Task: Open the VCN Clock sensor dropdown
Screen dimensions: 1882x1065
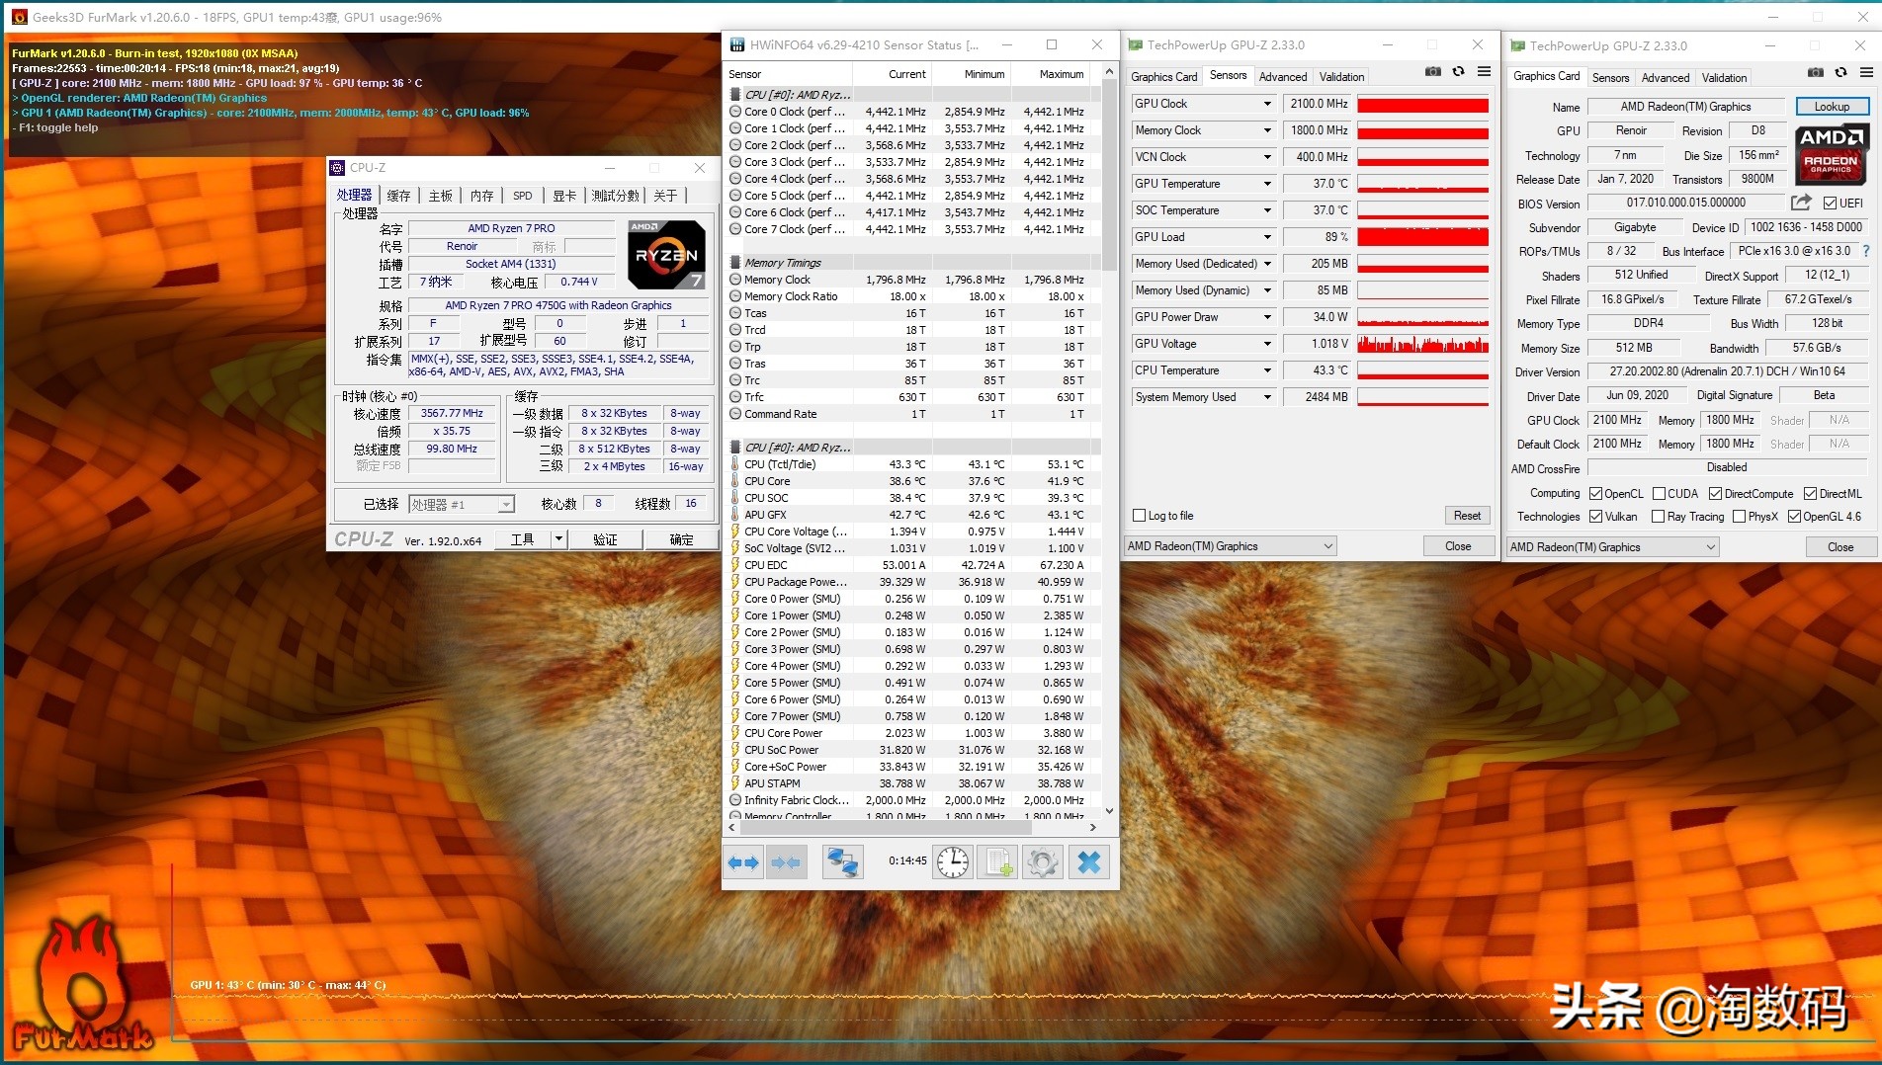Action: [x=1267, y=157]
